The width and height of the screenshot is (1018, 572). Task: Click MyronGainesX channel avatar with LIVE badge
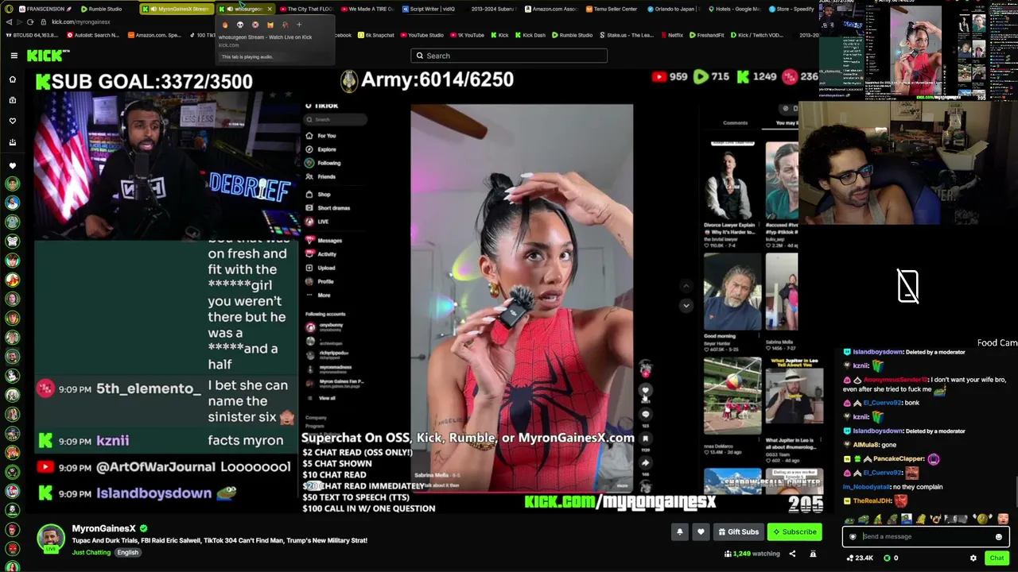[x=51, y=539]
